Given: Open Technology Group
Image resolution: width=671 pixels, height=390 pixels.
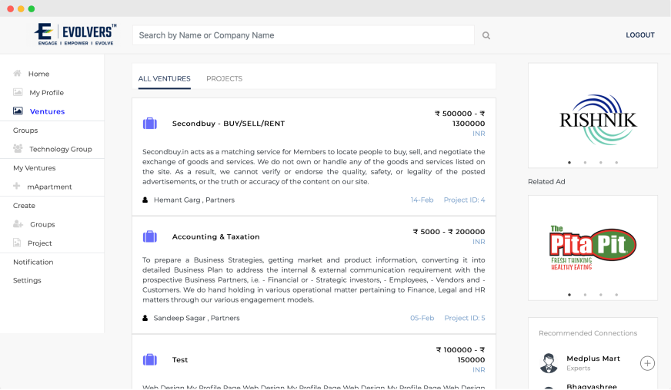Looking at the screenshot, I should tap(61, 149).
